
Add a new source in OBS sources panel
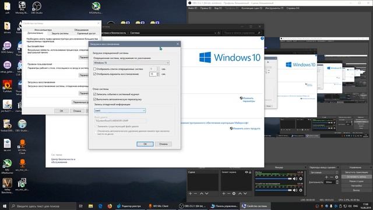point(224,194)
